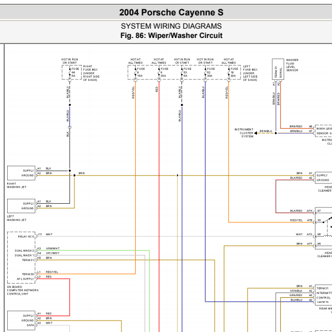The height and width of the screenshot is (332, 332).
Task: Click the 'GRN/BLK' wire label
Action: click(x=296, y=291)
